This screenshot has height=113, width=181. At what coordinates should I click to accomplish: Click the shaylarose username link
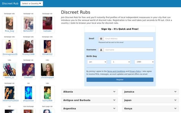(x=28, y=101)
